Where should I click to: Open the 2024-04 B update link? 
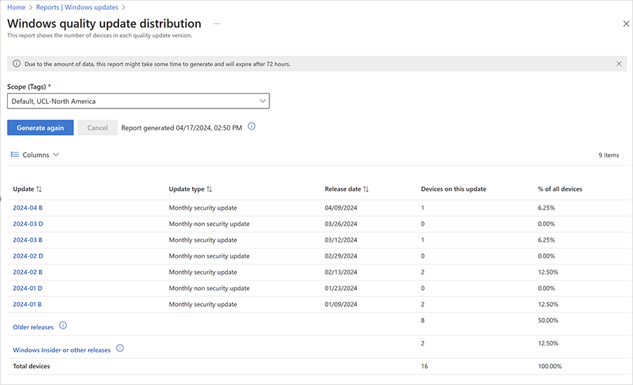click(27, 208)
